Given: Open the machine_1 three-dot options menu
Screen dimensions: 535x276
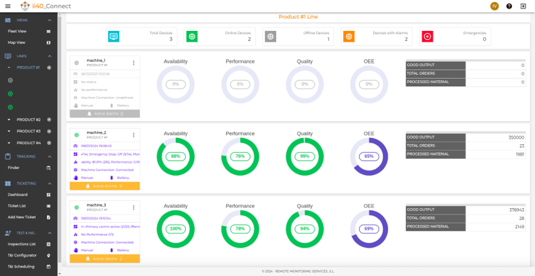Looking at the screenshot, I should (x=133, y=63).
